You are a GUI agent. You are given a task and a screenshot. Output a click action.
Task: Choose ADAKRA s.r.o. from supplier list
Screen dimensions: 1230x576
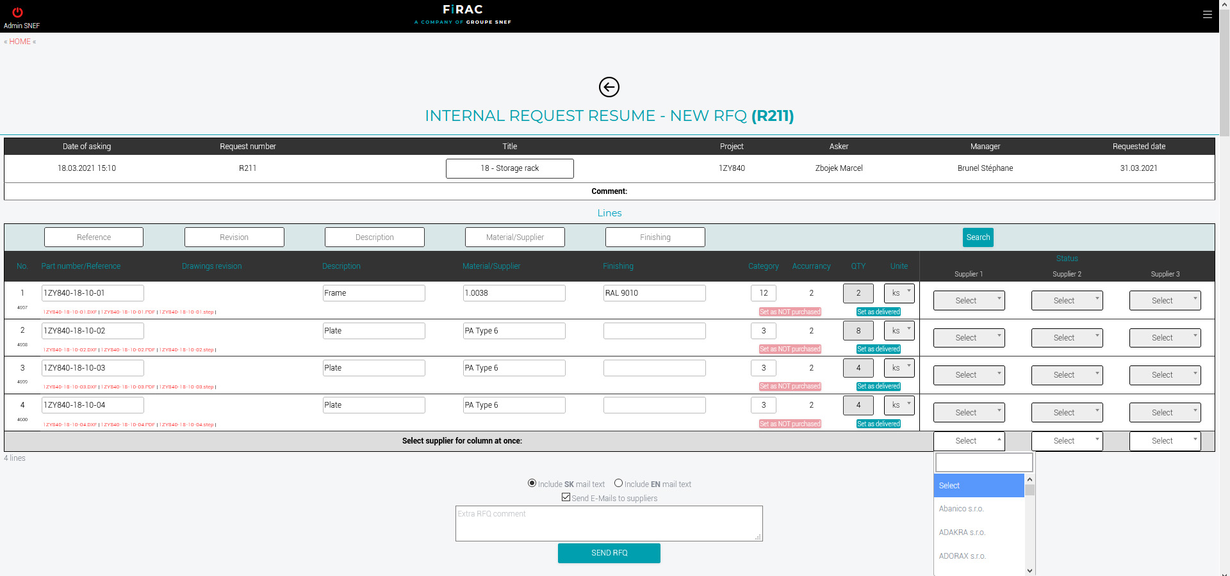coord(962,532)
